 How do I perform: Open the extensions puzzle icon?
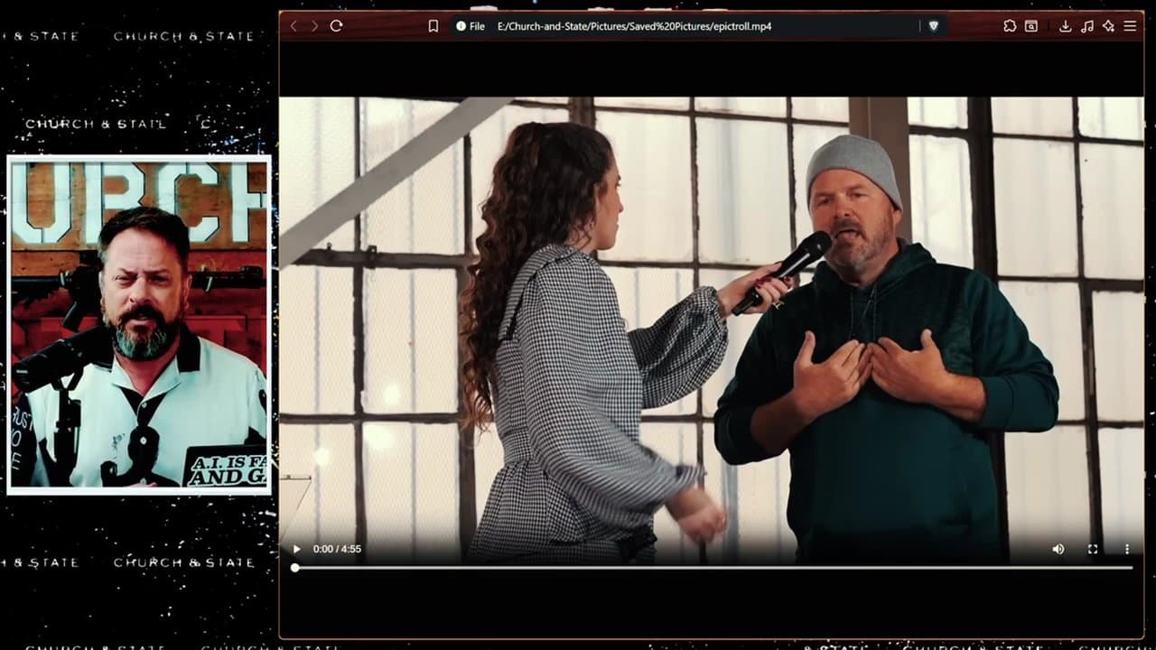tap(1010, 26)
